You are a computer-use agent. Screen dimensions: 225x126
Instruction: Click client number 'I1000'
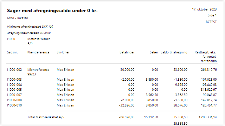[x=11, y=39]
